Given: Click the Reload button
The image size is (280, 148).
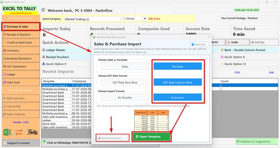Looking at the screenshot, I should tap(132, 18).
